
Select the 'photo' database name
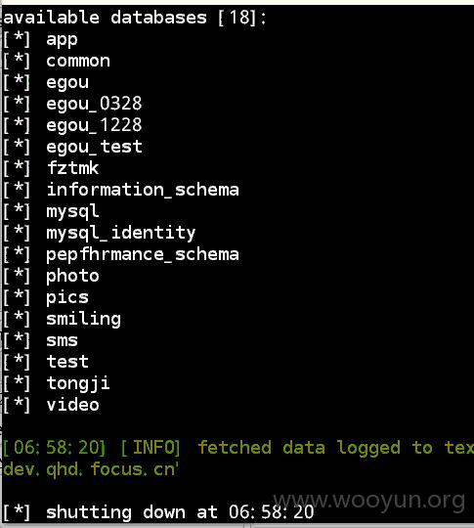click(x=72, y=276)
